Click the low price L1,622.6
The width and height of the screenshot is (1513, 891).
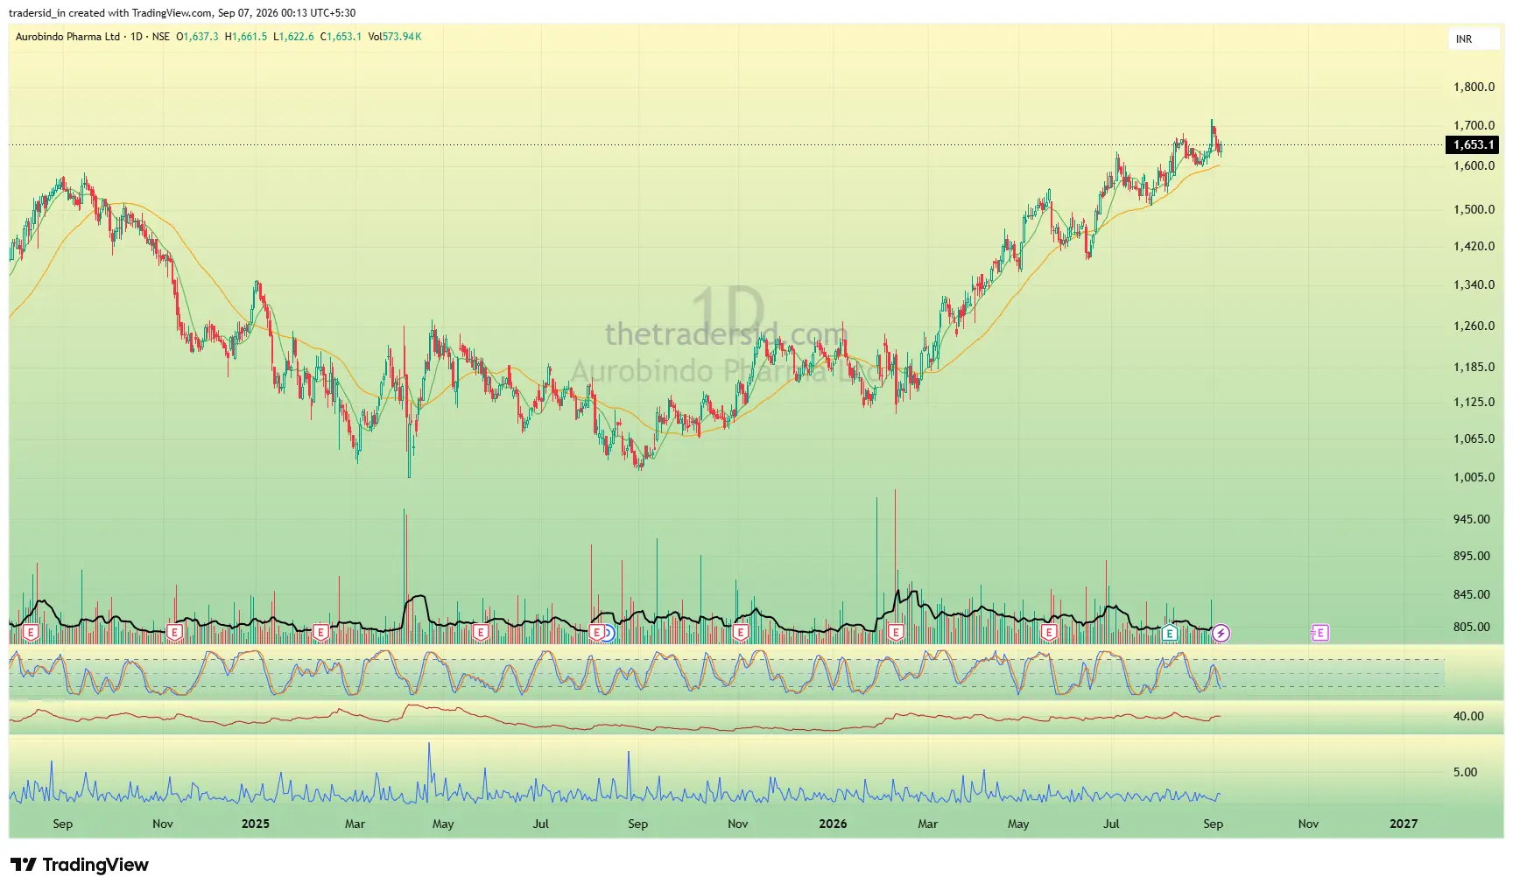[293, 37]
